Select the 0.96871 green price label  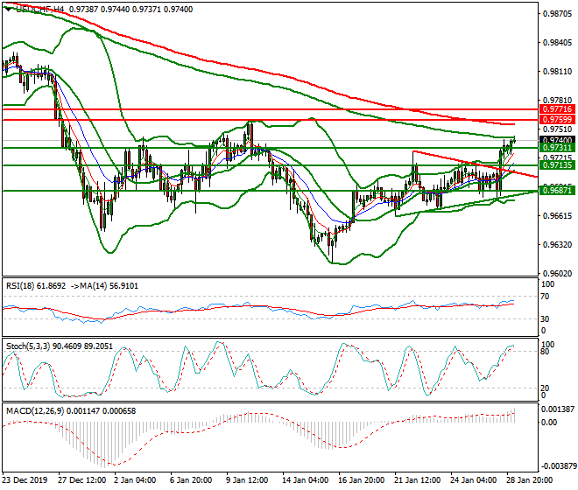[557, 191]
